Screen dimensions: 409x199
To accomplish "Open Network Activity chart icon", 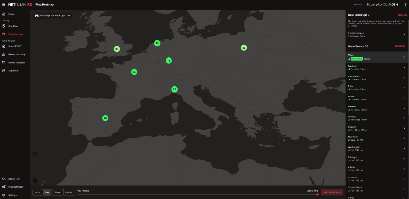I will [x=4, y=54].
